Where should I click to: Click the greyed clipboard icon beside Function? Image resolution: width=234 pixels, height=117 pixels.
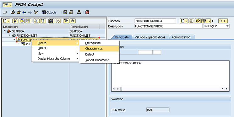[x=191, y=21]
